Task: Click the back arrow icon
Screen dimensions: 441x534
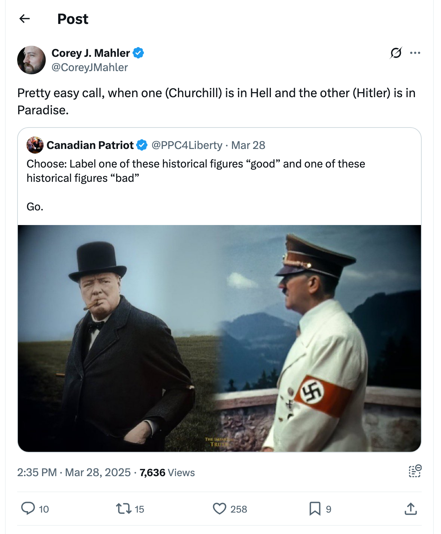Action: [24, 19]
